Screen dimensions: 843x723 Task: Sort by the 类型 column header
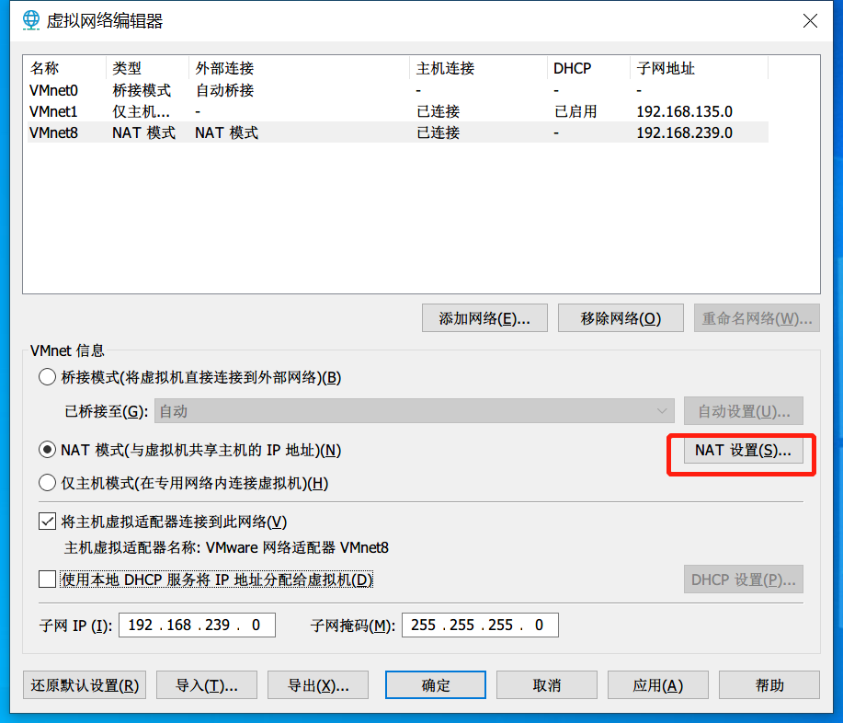tap(148, 68)
